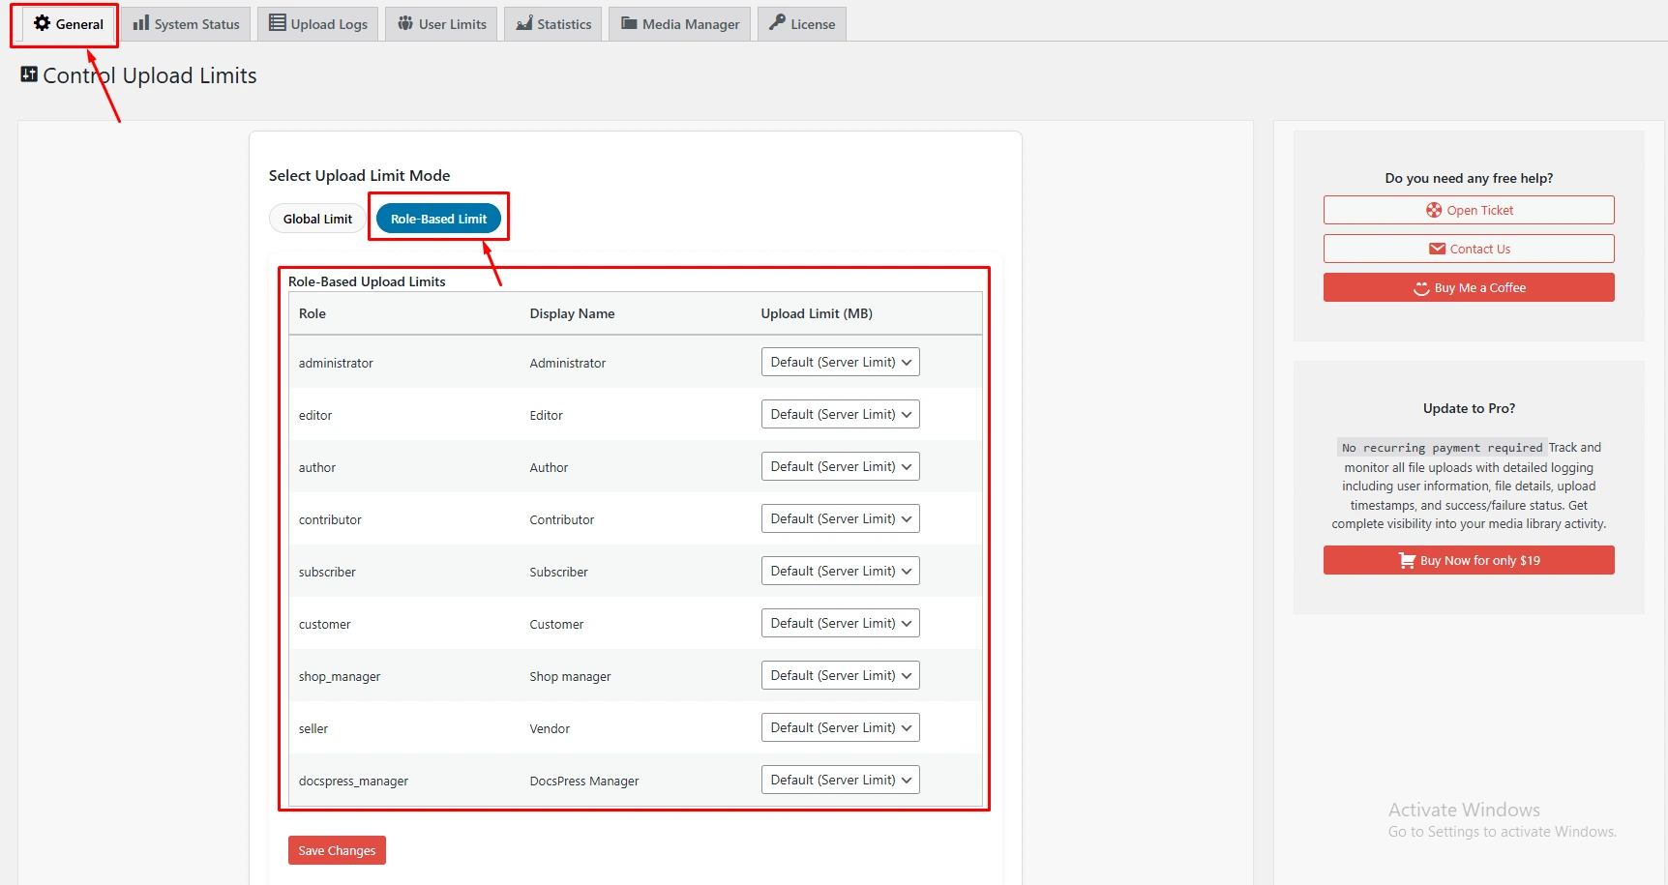Click the list icon beside Upload Logs

click(278, 23)
